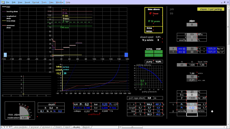Click the lower green button under vent

click(x=158, y=55)
